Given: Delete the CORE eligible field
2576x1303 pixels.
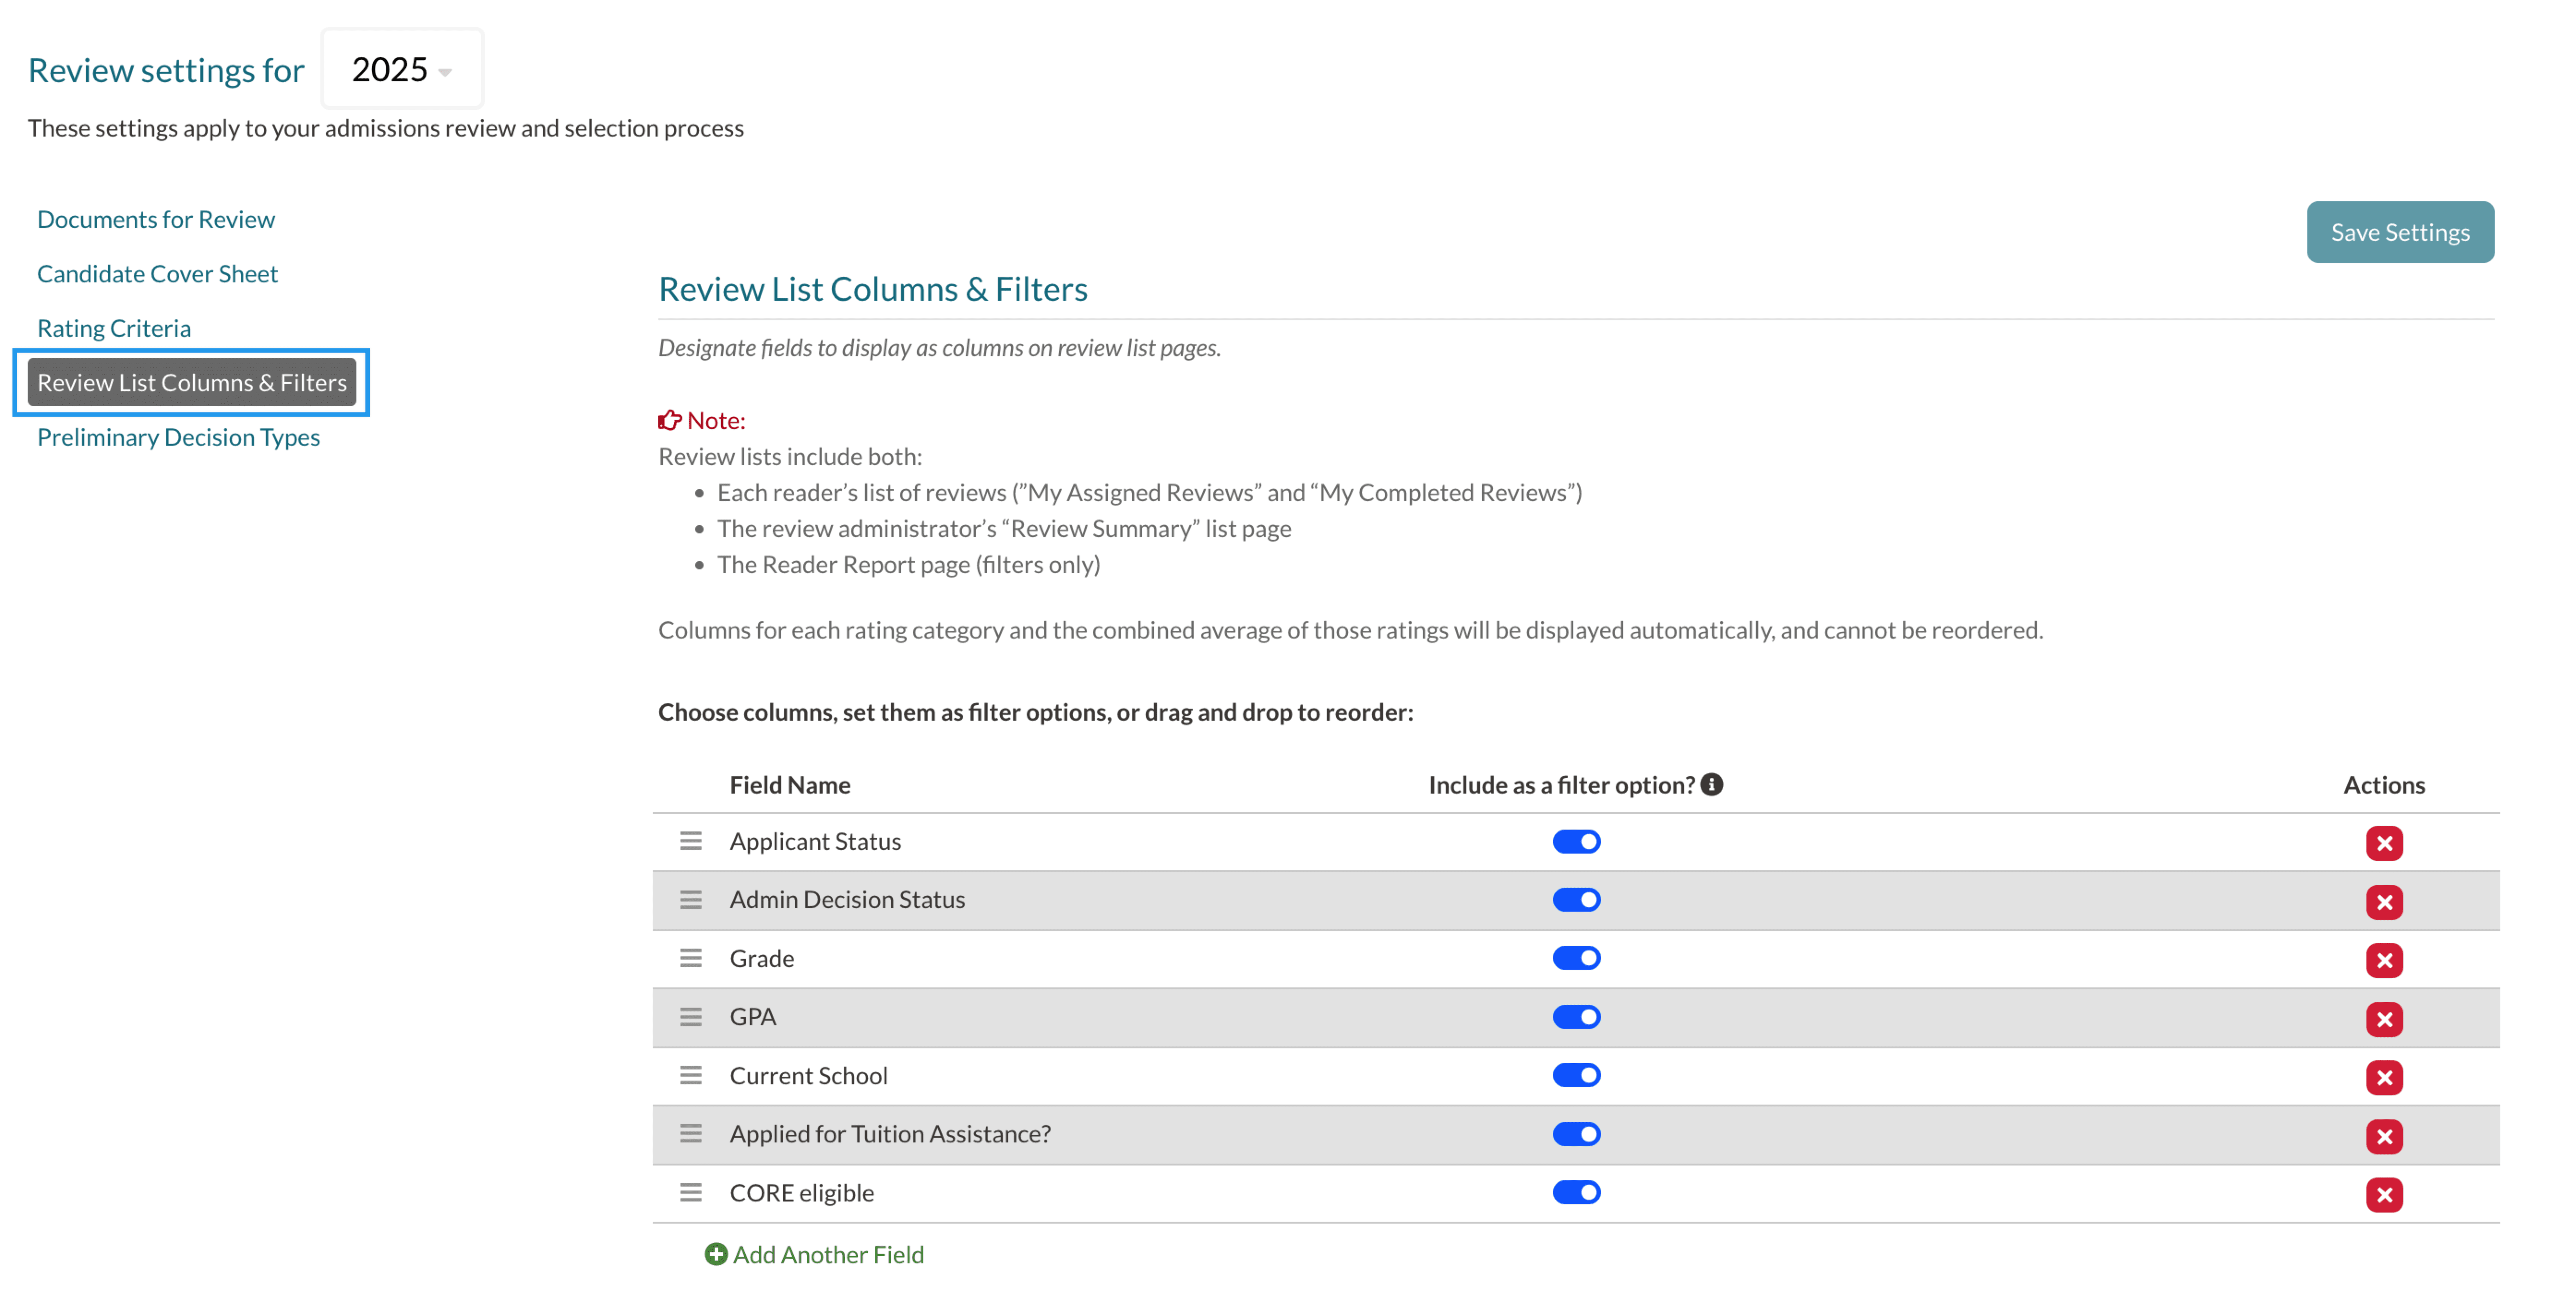Looking at the screenshot, I should [2383, 1194].
